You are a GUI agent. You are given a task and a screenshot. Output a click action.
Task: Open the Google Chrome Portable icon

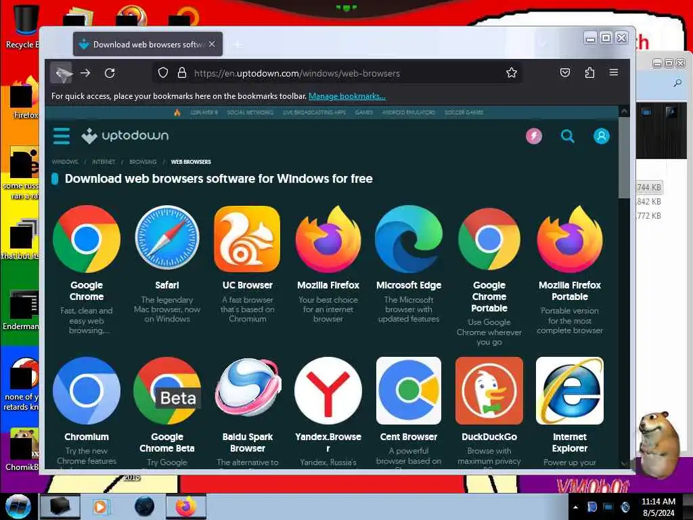click(x=489, y=239)
